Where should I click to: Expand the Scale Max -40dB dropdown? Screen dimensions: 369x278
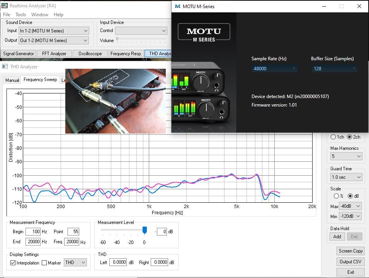tap(350, 206)
